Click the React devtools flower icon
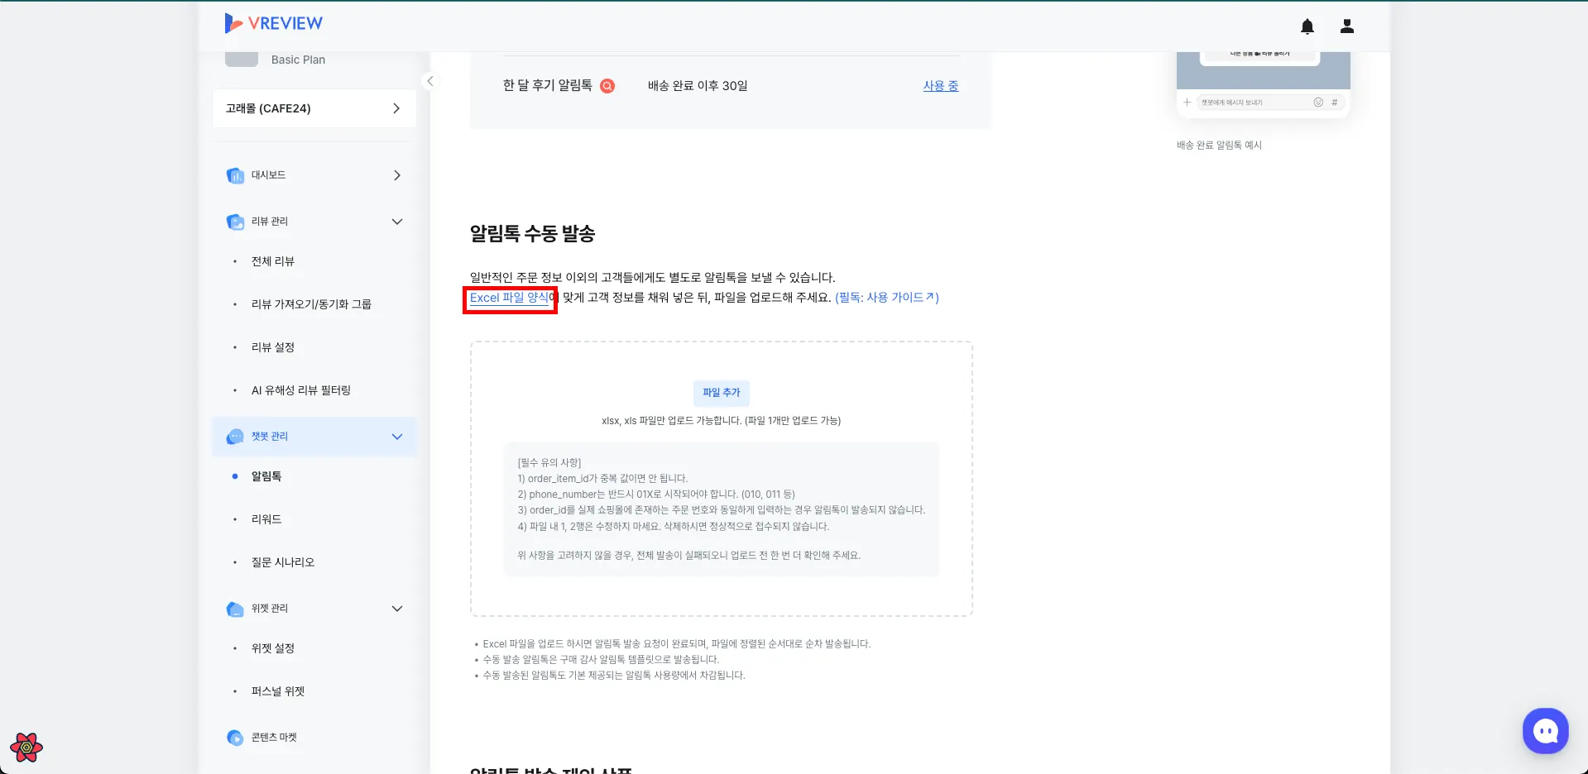Image resolution: width=1588 pixels, height=774 pixels. tap(26, 748)
